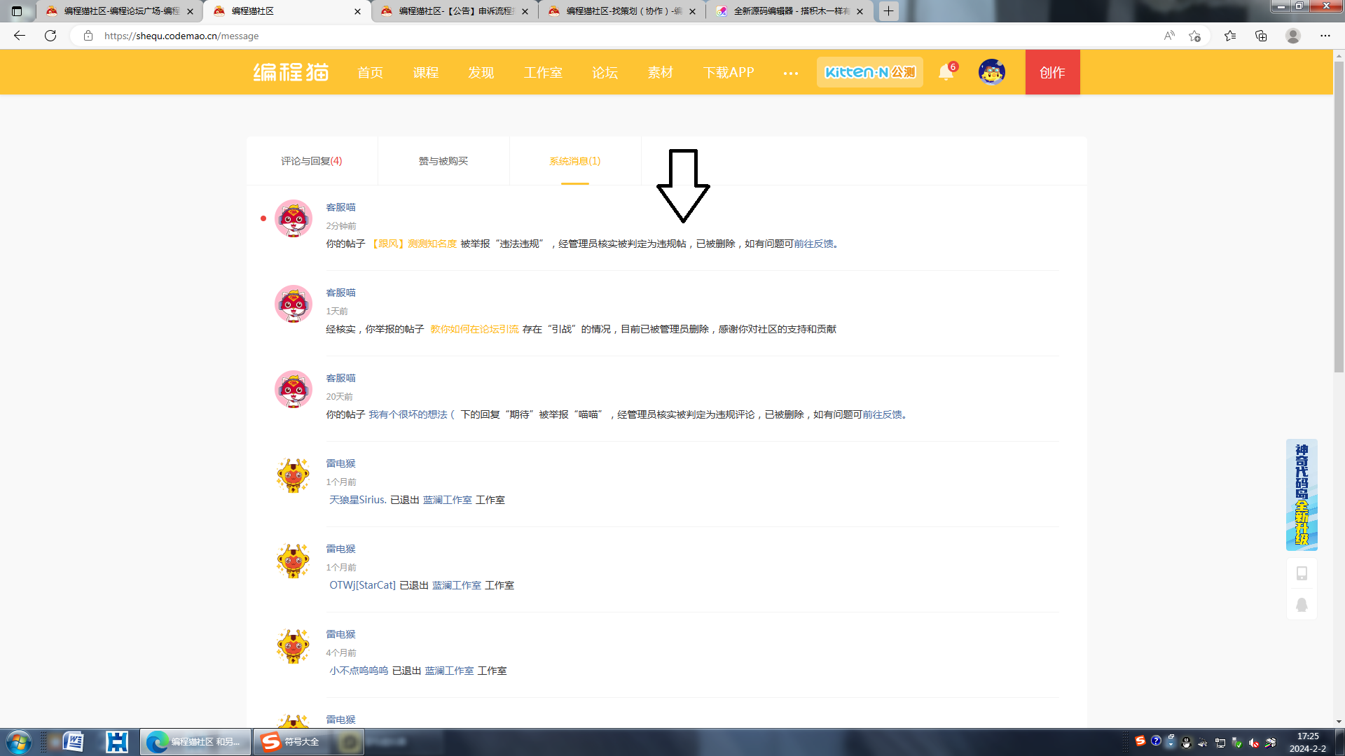1345x756 pixels.
Task: Click the QQ icon in right sidebar
Action: coord(1302,605)
